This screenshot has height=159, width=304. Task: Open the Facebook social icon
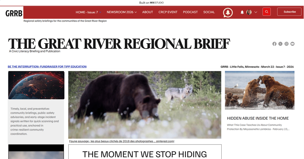pos(274,44)
